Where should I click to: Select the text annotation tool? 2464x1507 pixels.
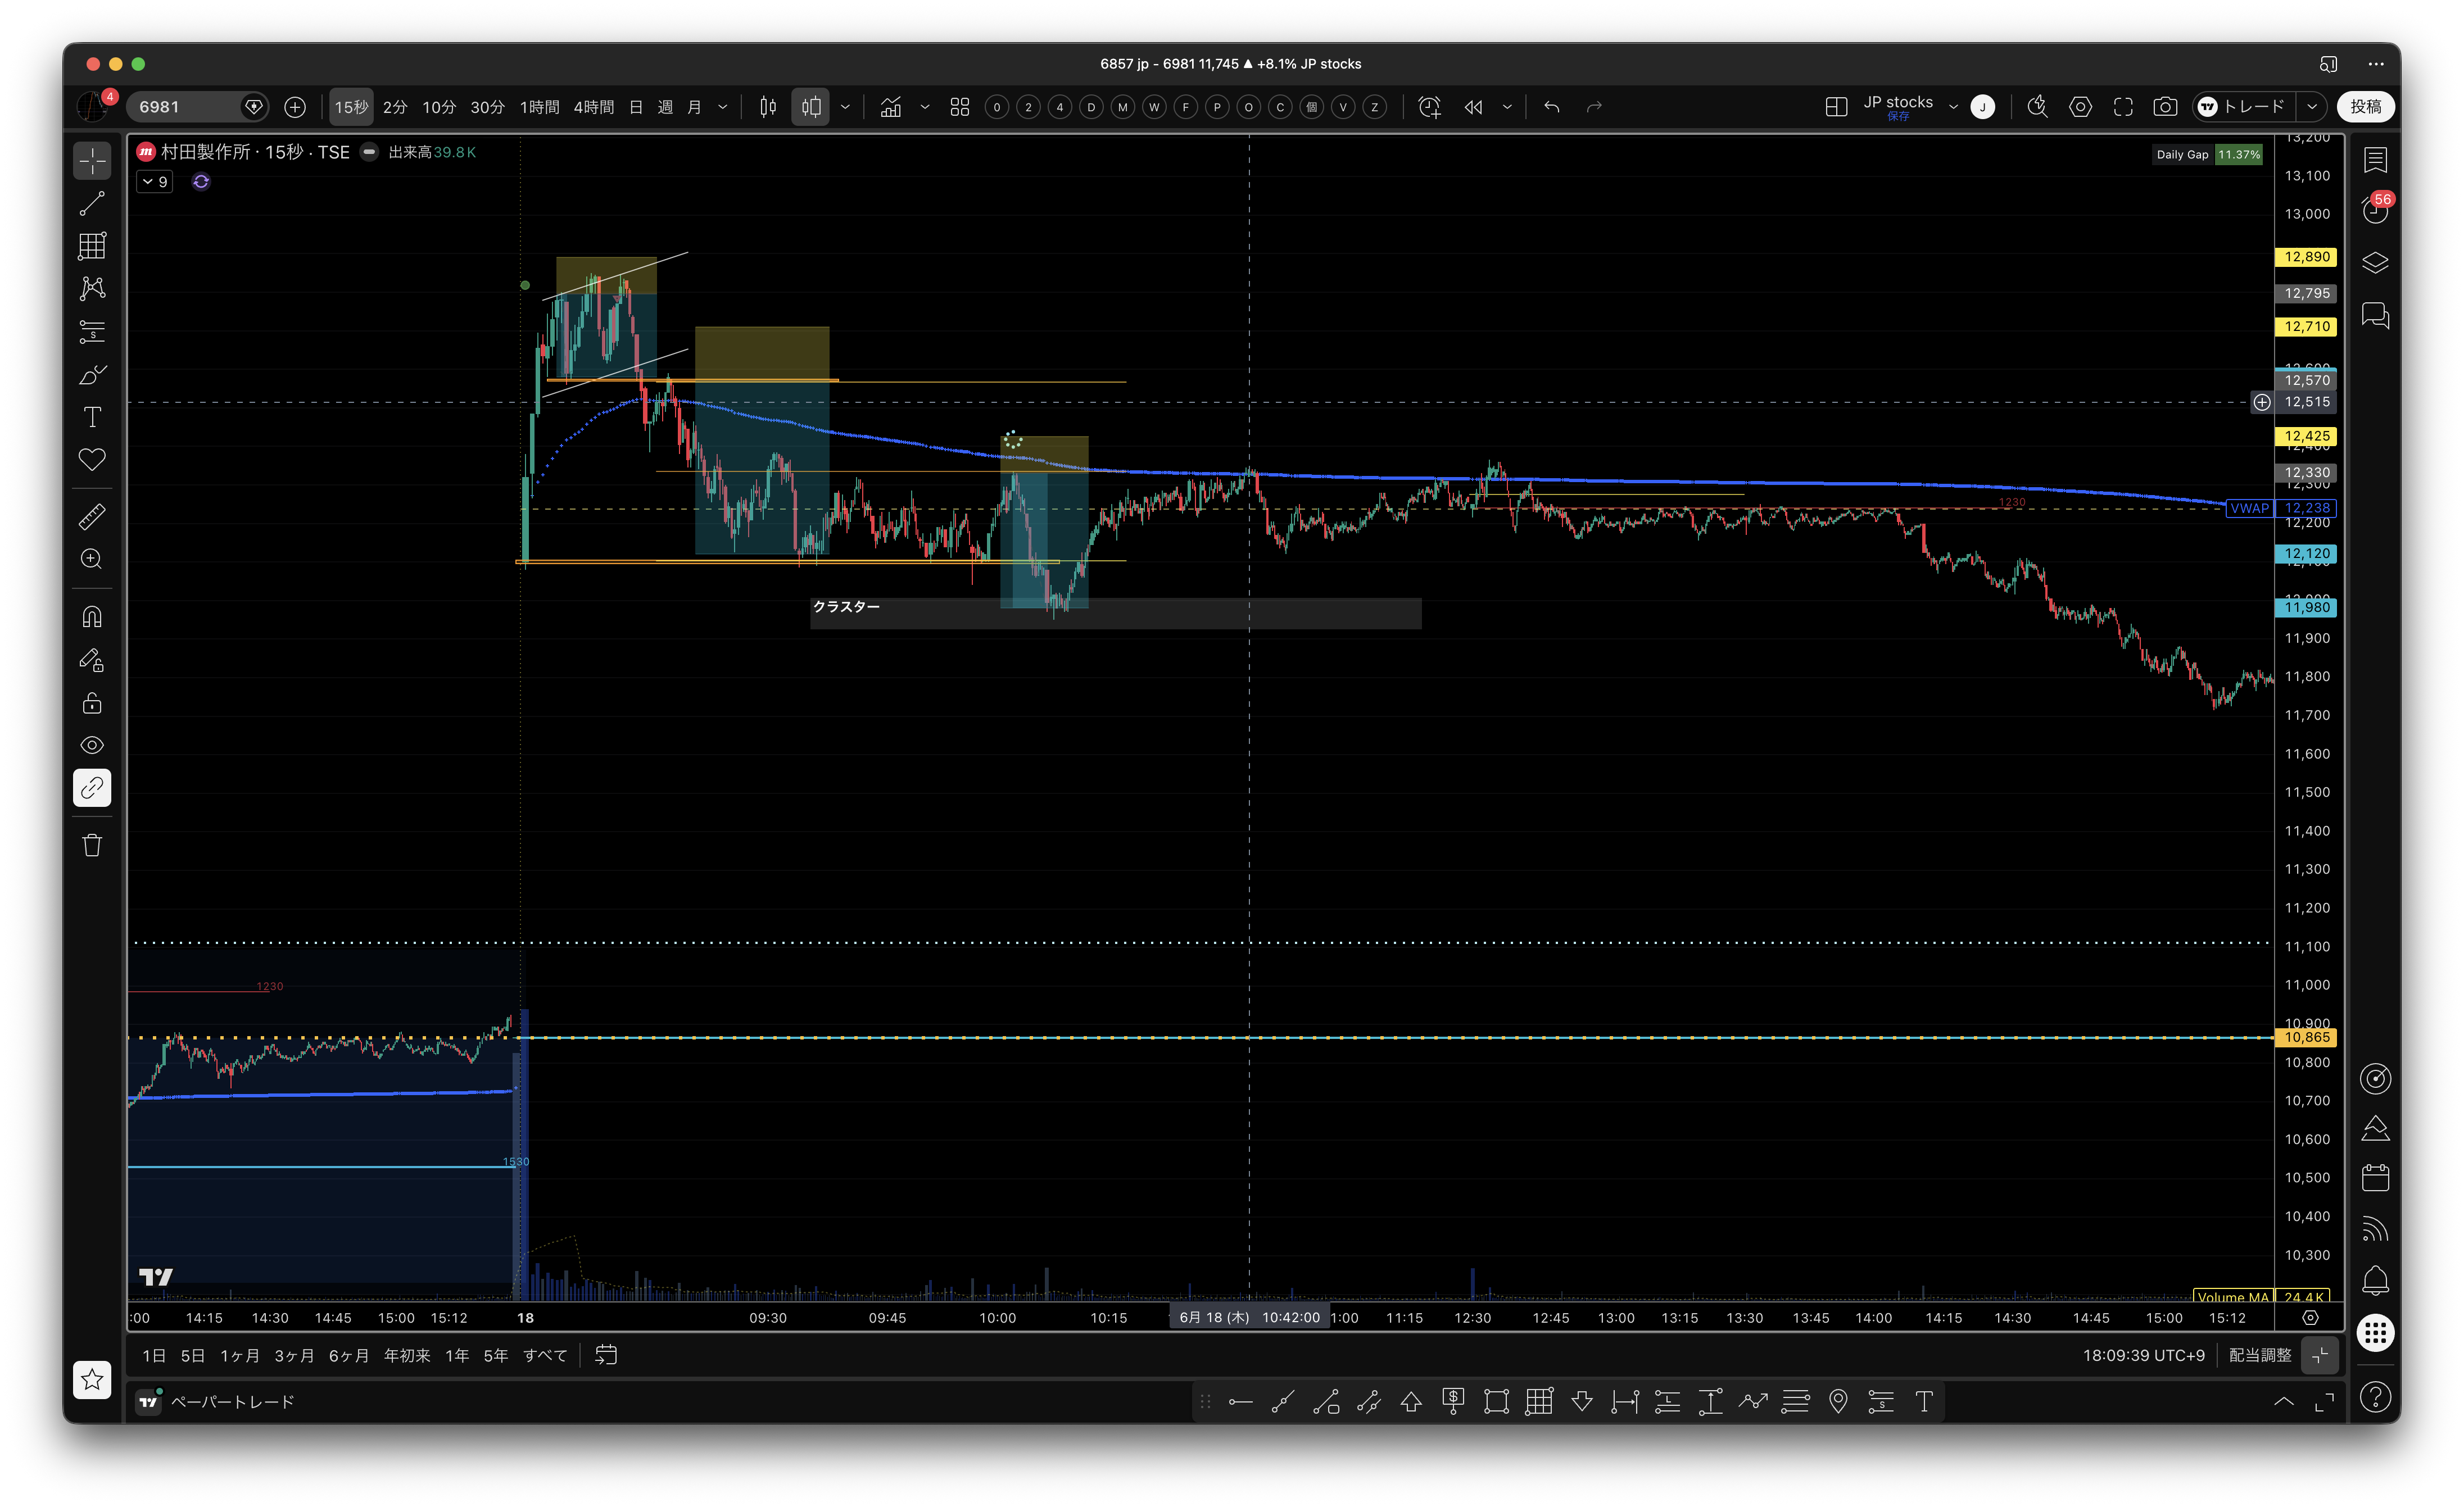92,418
